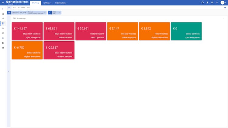Switch to the B/S Saldo tab

click(21, 7)
